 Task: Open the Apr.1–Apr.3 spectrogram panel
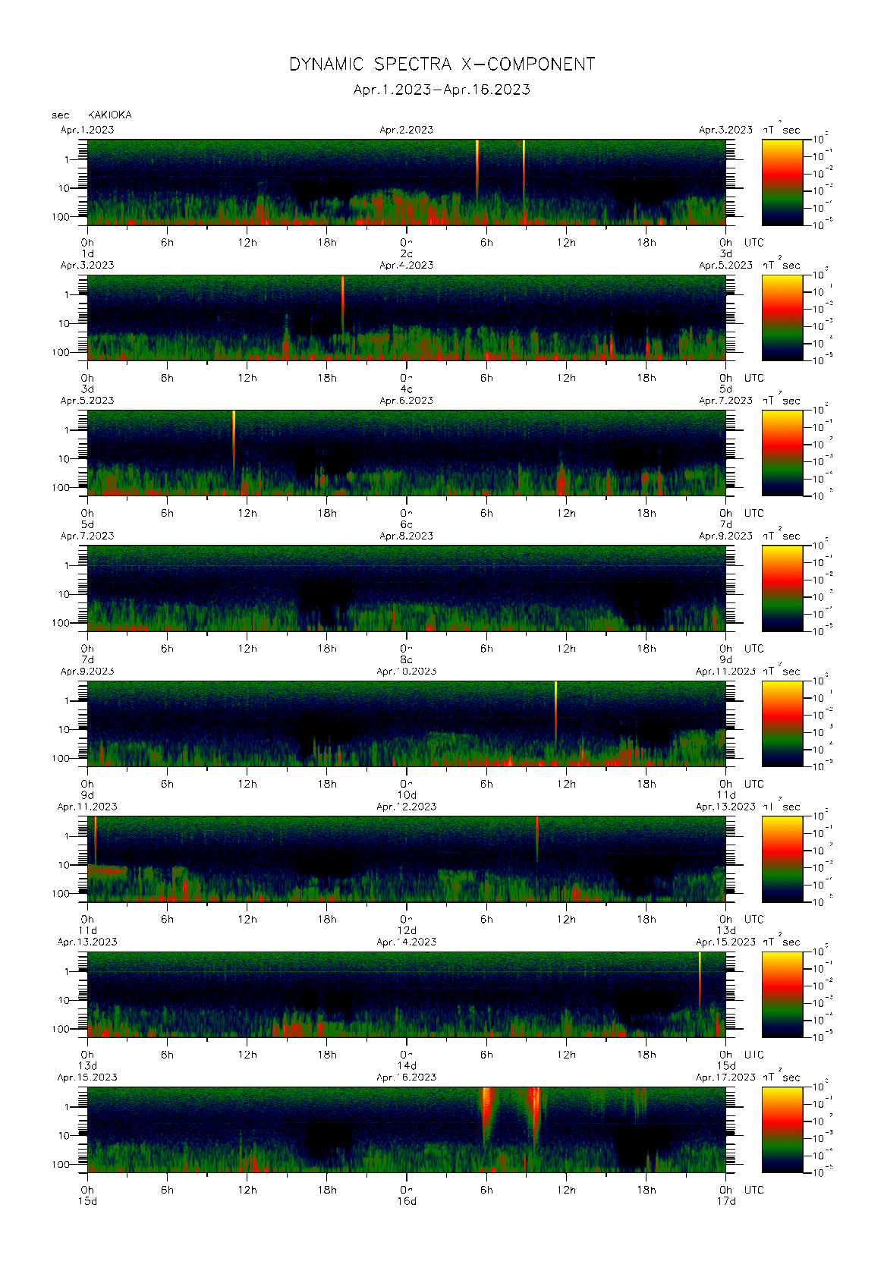point(407,182)
